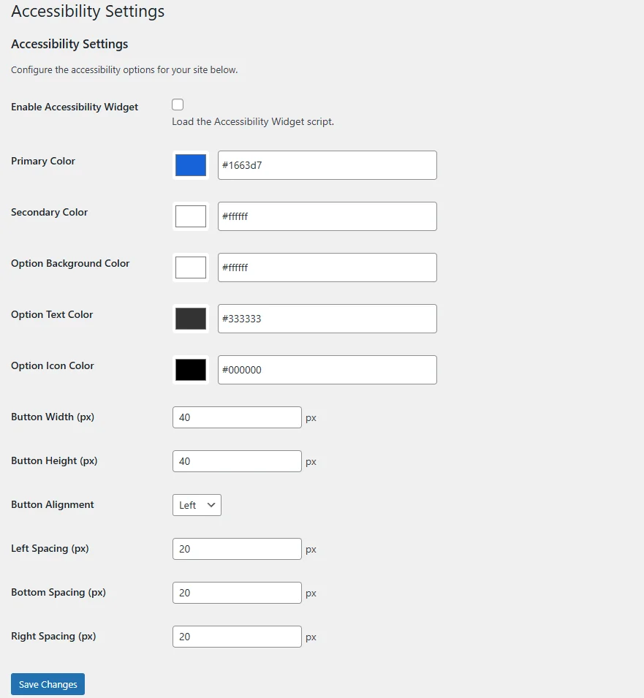Click the Option Text Color hex field
644x698 pixels.
click(x=327, y=319)
